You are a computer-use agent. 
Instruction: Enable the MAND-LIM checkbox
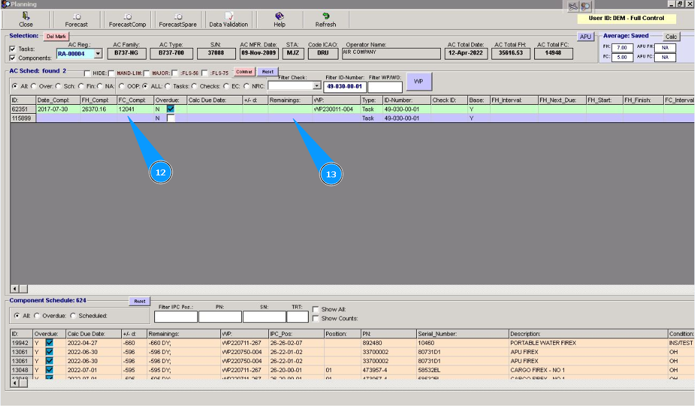point(112,73)
